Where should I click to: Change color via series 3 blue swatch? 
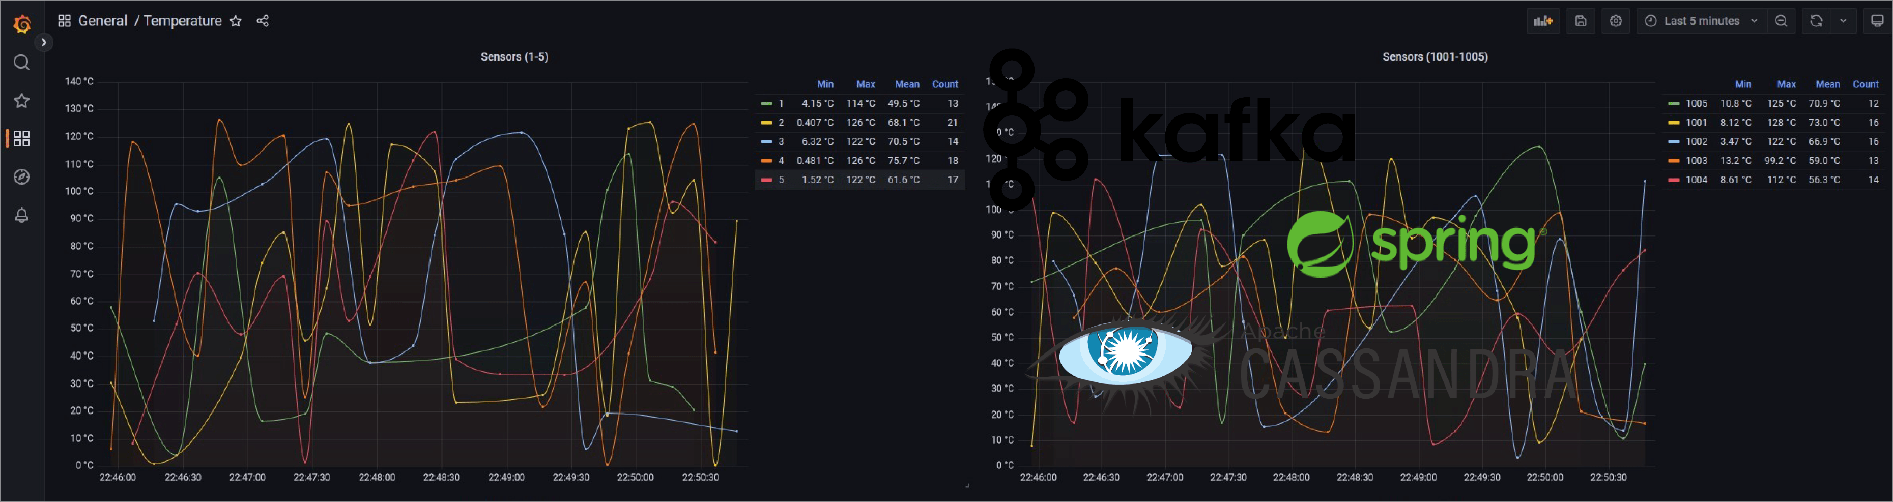click(766, 142)
